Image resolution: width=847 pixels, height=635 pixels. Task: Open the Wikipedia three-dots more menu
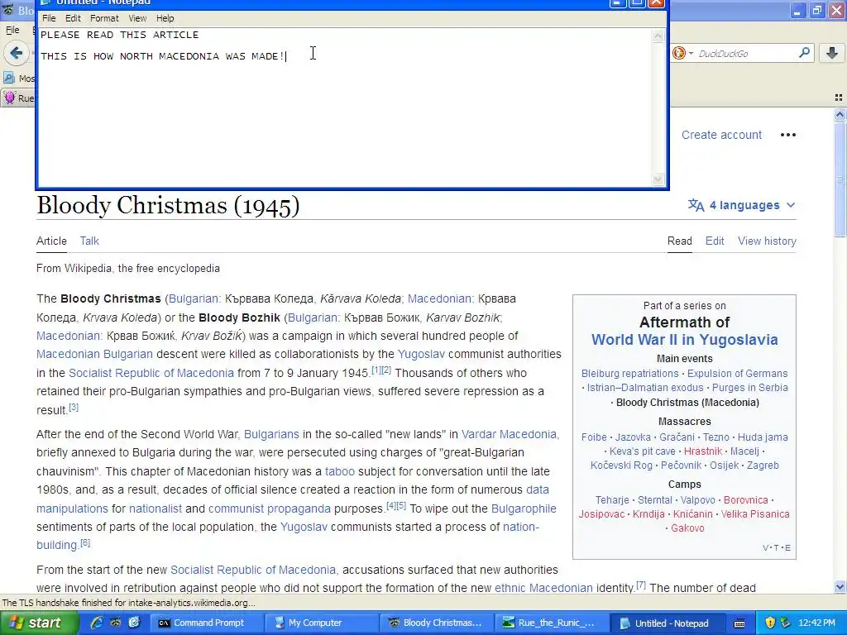coord(788,135)
